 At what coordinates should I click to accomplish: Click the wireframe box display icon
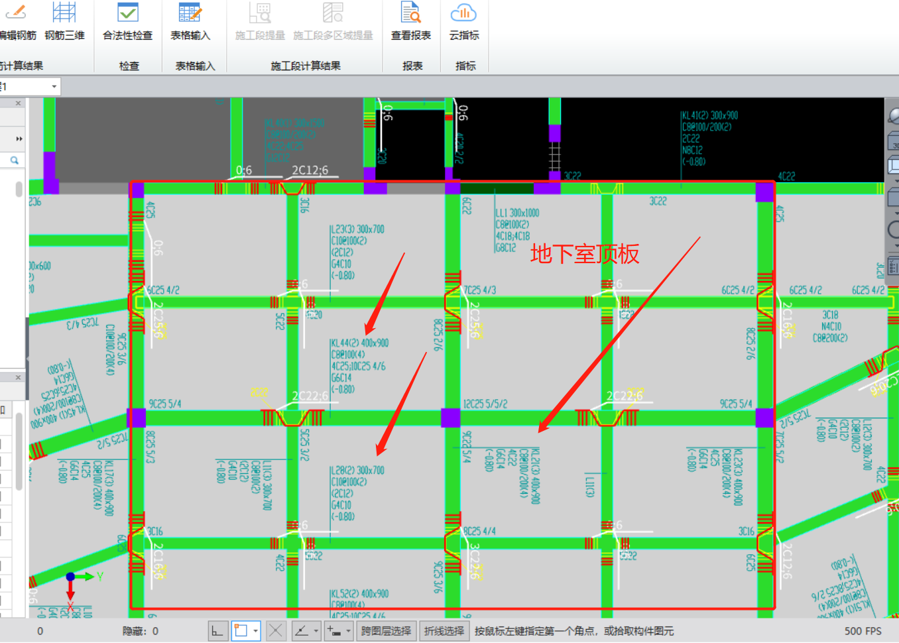point(894,164)
